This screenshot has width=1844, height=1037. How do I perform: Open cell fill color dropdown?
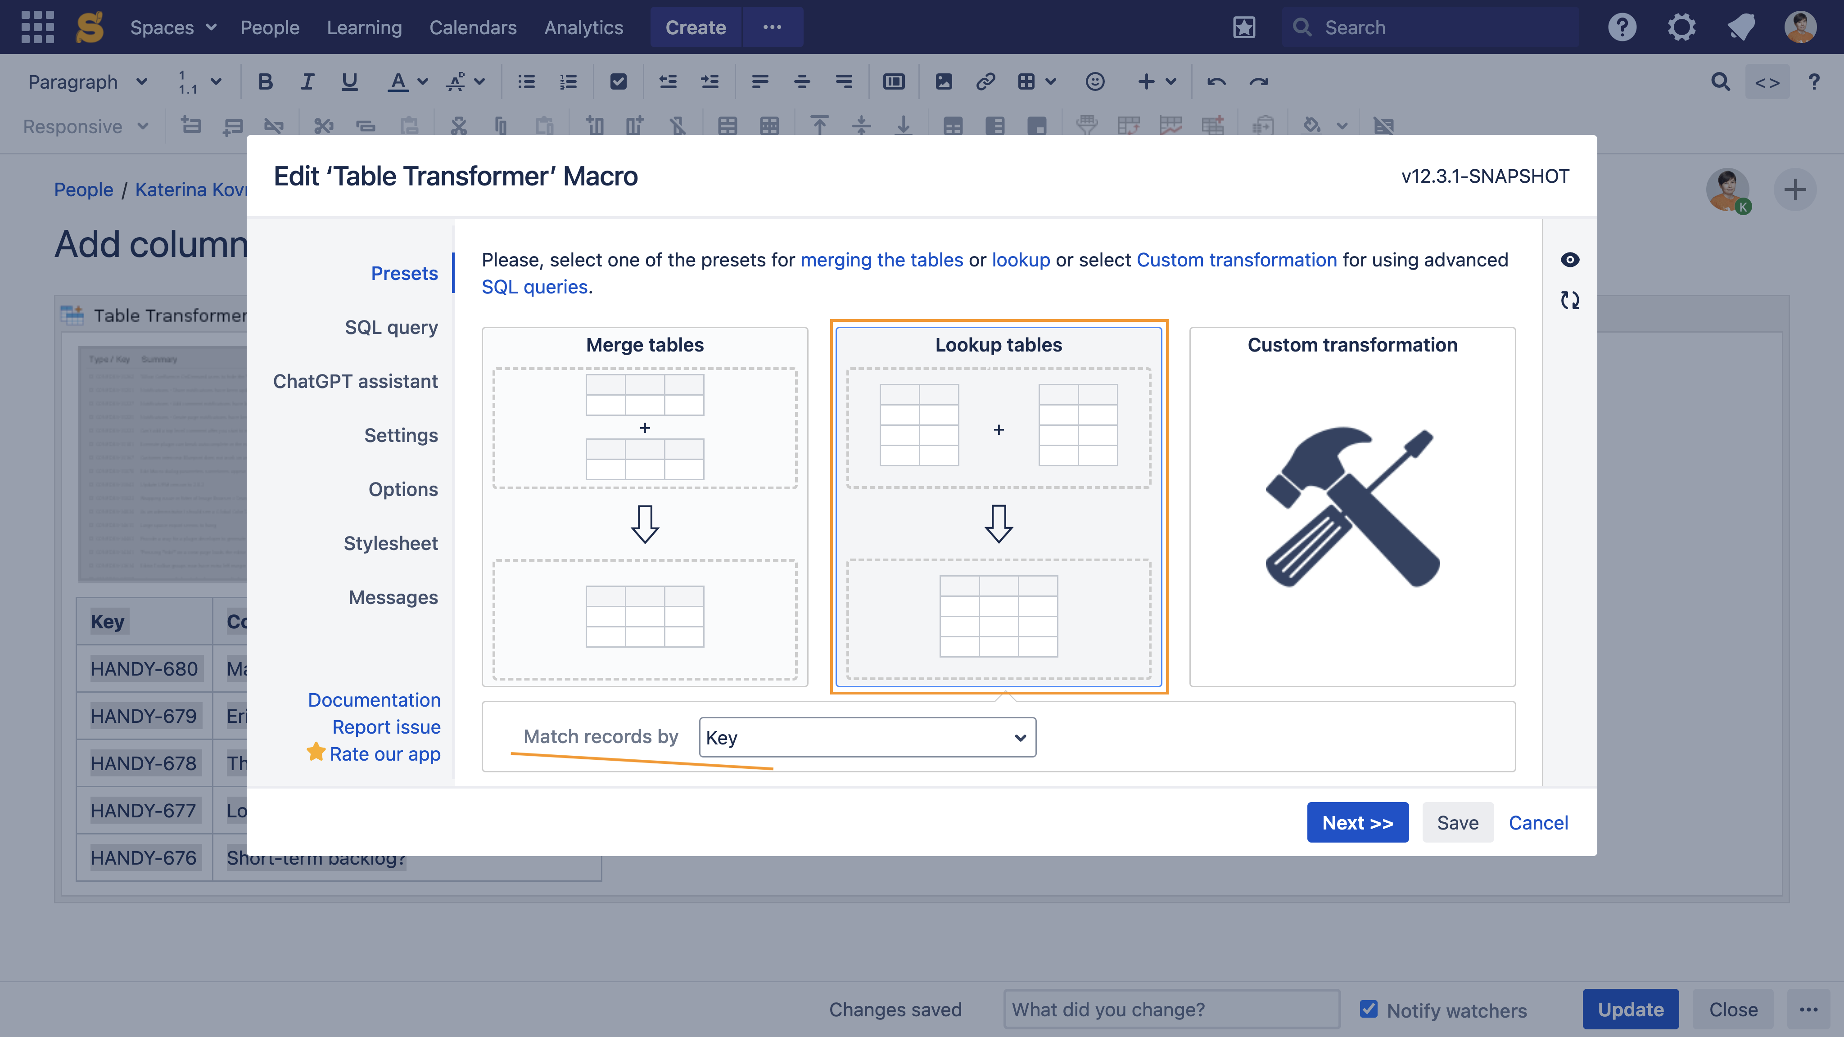coord(1342,126)
